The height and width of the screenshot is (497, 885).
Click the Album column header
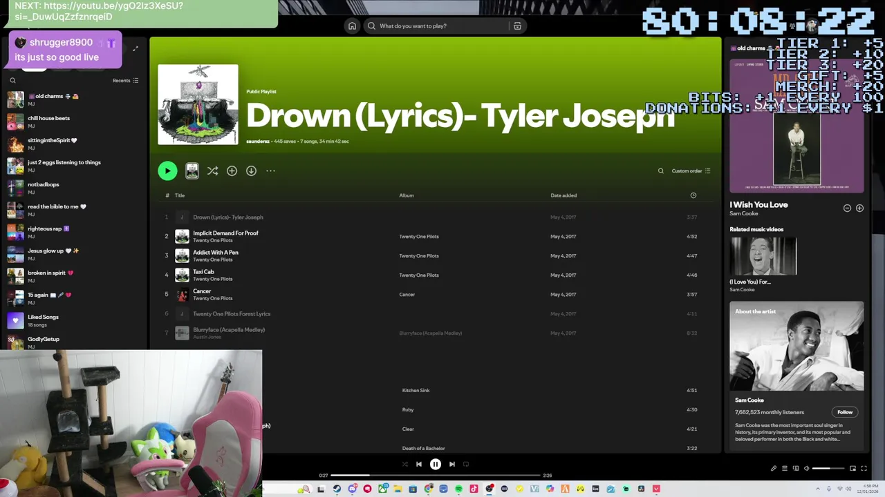(x=407, y=195)
